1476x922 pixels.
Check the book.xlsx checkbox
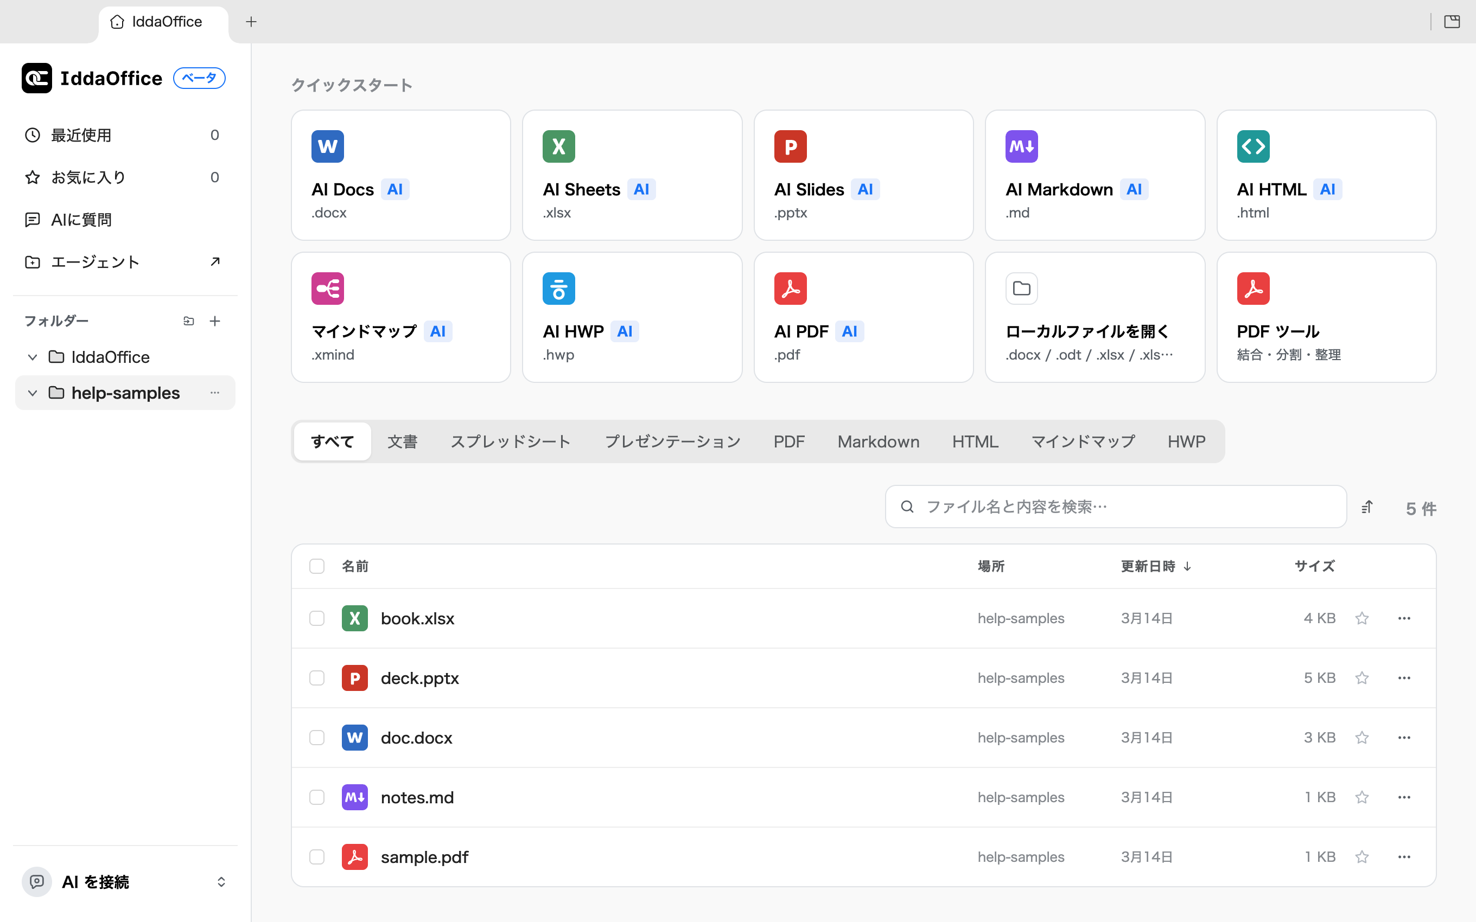(316, 618)
